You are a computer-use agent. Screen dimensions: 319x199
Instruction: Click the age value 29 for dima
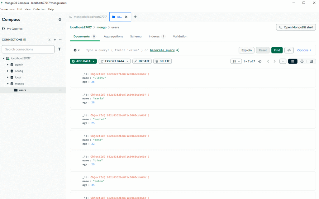(93, 164)
